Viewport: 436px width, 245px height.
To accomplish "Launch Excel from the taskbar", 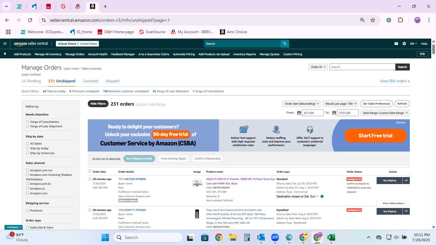I will click(x=331, y=237).
